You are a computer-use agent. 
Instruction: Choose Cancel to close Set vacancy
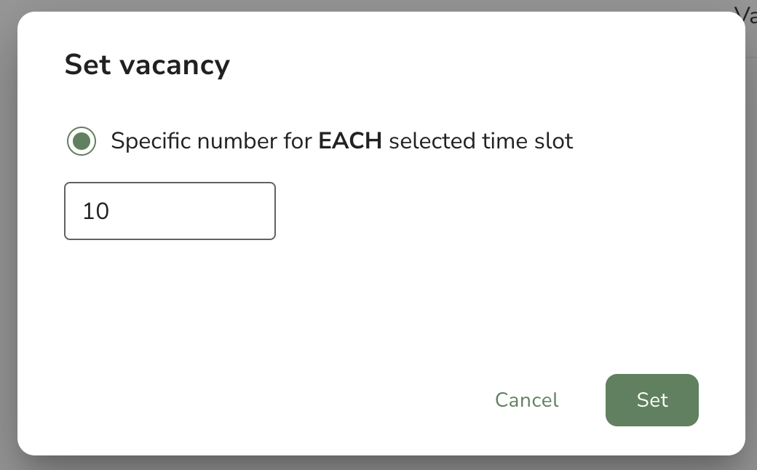click(x=527, y=400)
